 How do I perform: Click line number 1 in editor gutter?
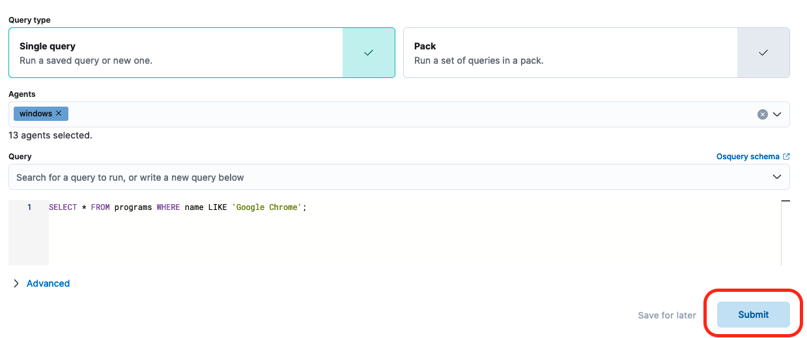(x=29, y=207)
